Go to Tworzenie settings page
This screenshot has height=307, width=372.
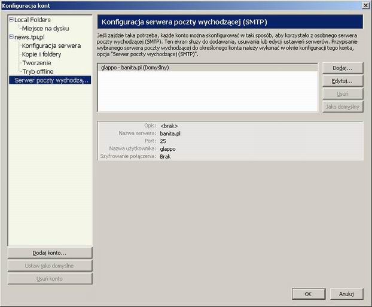pos(36,63)
